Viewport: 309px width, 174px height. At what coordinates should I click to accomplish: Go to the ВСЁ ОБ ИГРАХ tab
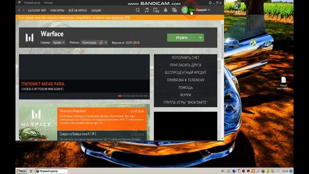pos(78,11)
